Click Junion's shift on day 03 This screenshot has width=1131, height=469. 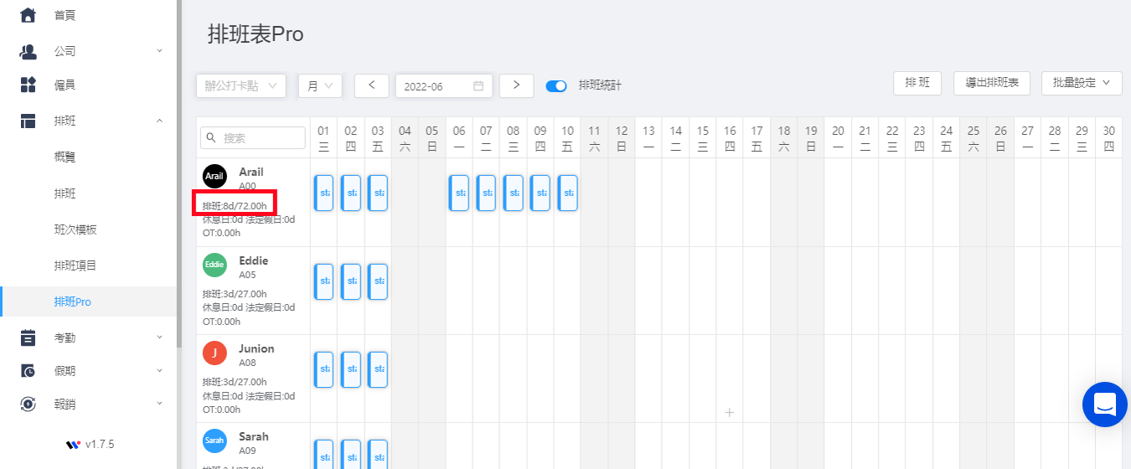coord(378,369)
